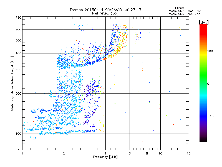Click the x-axis label '1'

[x=22, y=153]
